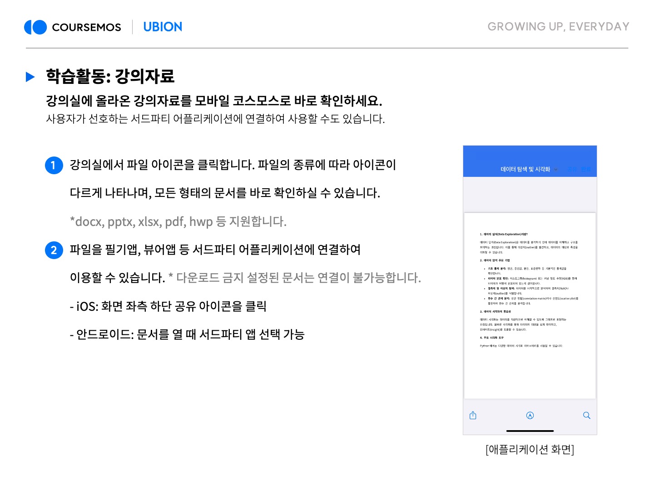
Task: Click the blue number 2 step badge
Action: coord(54,250)
